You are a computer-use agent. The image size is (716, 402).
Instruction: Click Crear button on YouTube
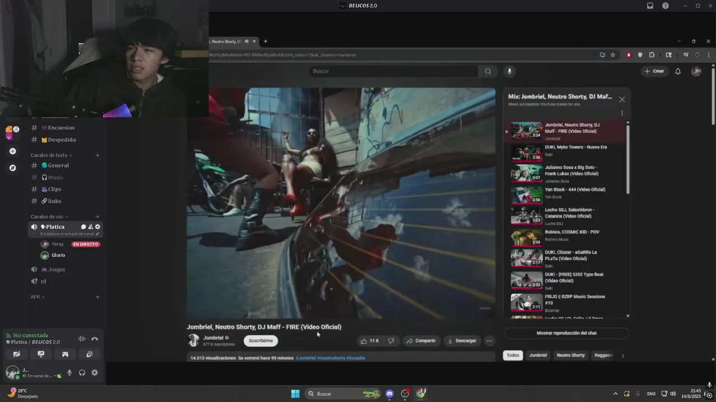(x=654, y=71)
